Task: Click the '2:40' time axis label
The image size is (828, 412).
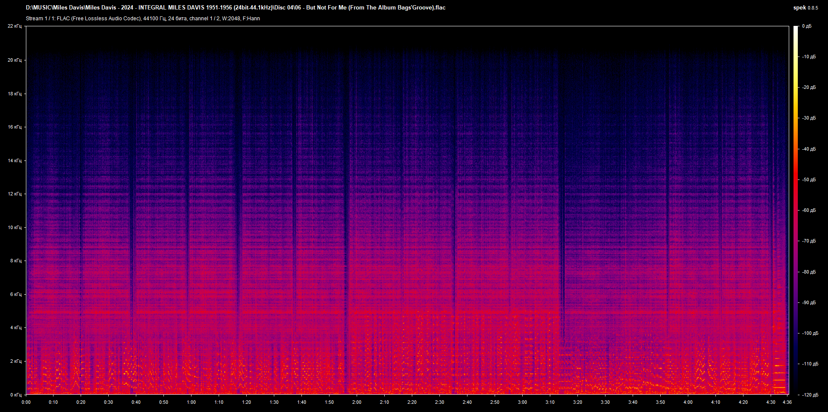Action: tap(467, 402)
